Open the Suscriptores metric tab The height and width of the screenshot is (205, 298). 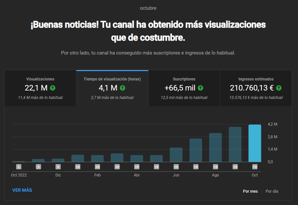pyautogui.click(x=184, y=88)
